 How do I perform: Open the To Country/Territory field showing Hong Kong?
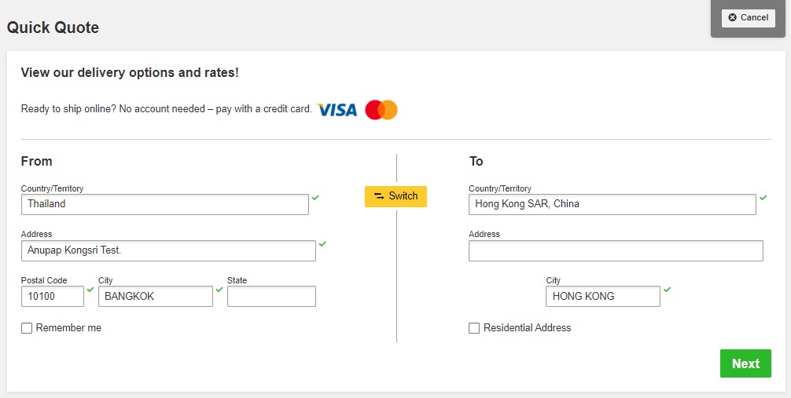[x=613, y=205]
